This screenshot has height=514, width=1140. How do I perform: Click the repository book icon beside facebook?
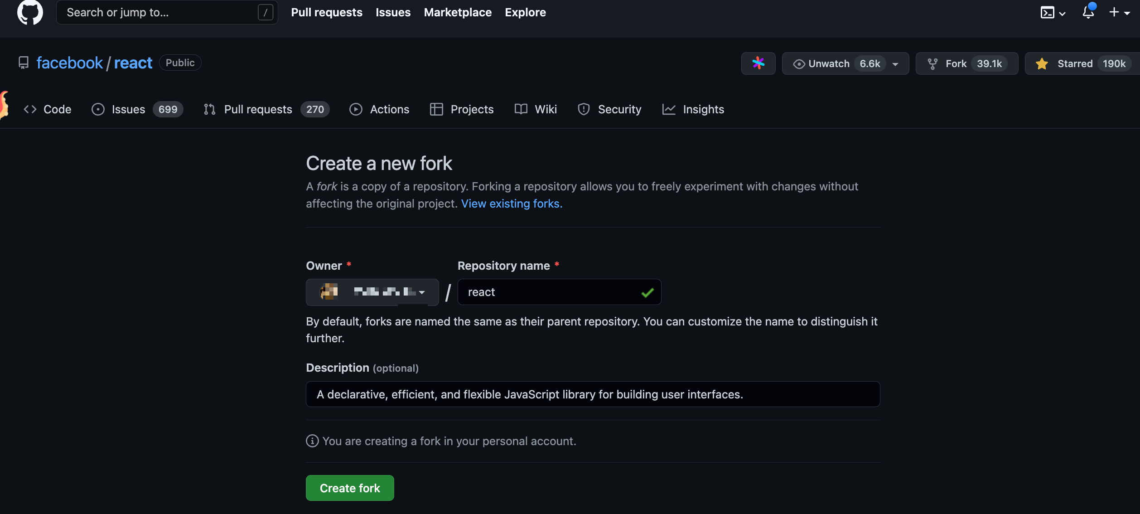24,63
